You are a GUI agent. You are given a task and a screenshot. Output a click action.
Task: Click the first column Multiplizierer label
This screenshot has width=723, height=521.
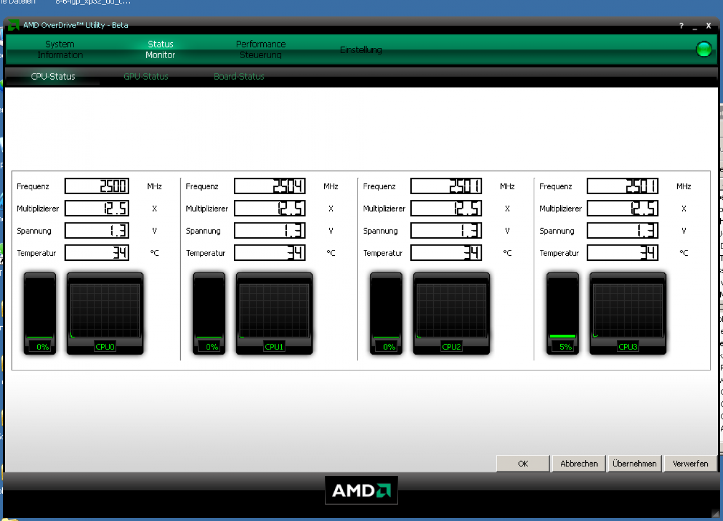click(38, 208)
